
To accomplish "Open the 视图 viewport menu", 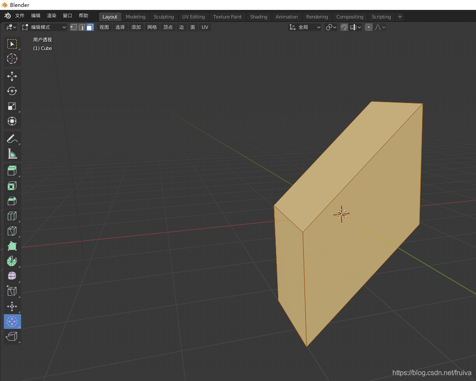I will (104, 27).
